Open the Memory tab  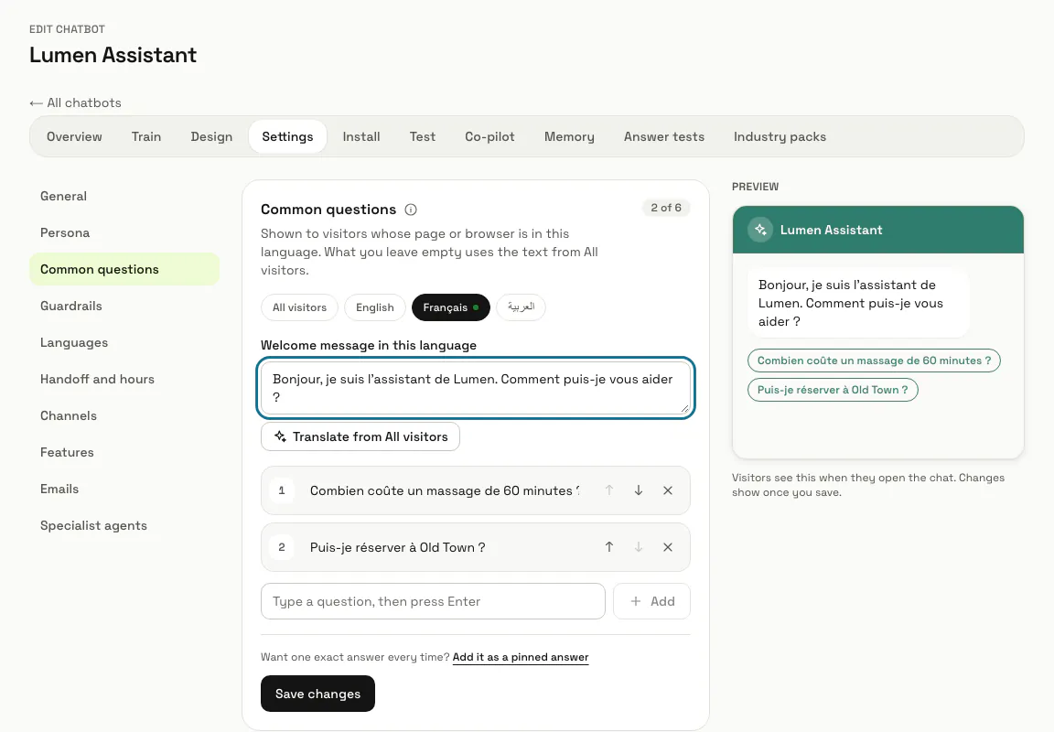pyautogui.click(x=569, y=136)
